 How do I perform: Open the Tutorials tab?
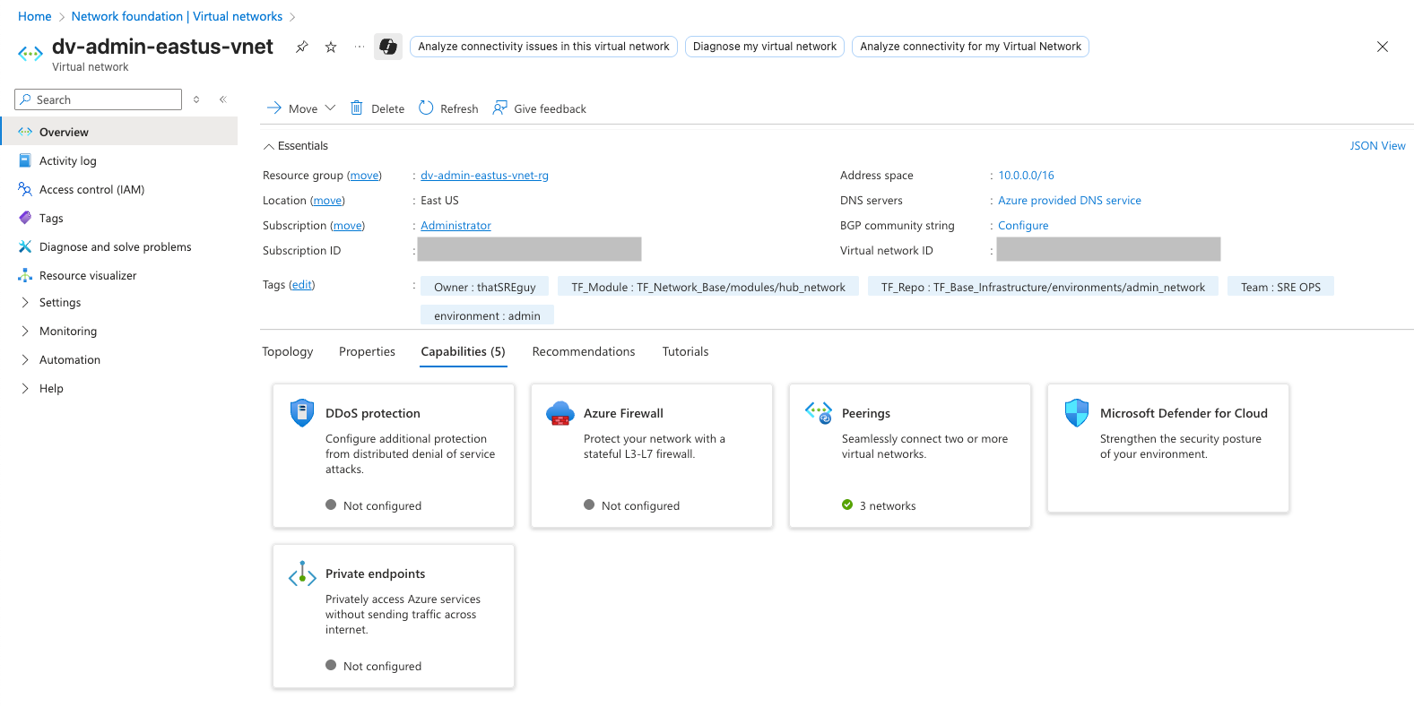[685, 352]
